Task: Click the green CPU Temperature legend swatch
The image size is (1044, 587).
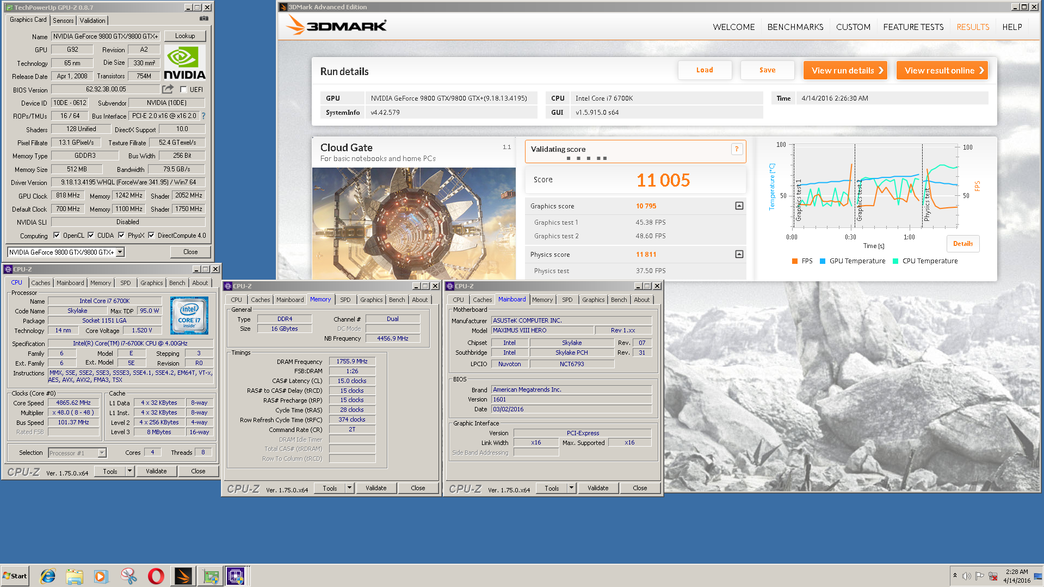Action: pyautogui.click(x=895, y=261)
